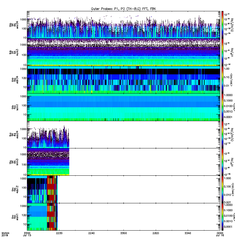The width and height of the screenshot is (235, 251).
Task: Click the thb fbk scm1 filter bank panel
Action: click(123, 107)
